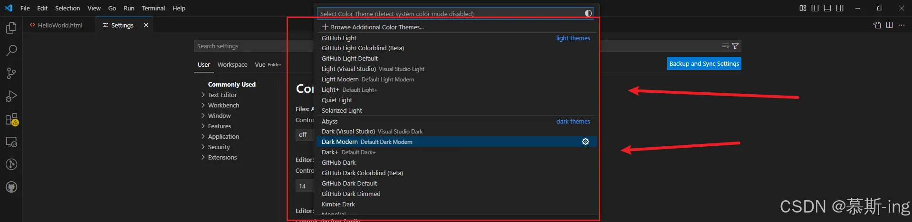Open Source Control view

tap(11, 73)
